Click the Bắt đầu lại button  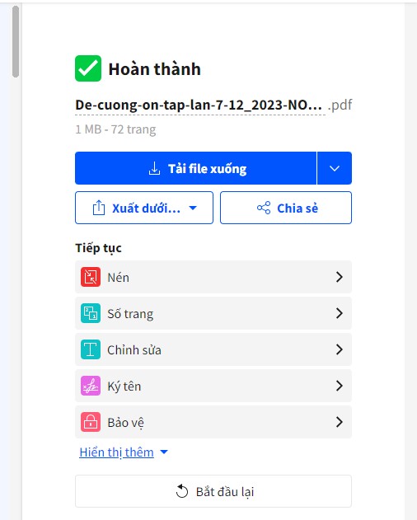[213, 491]
